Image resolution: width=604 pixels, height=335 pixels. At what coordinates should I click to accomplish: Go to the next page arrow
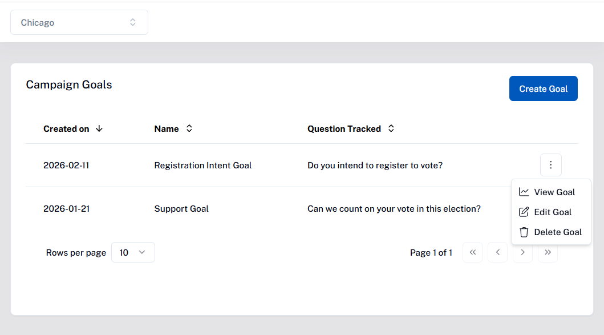tap(522, 252)
